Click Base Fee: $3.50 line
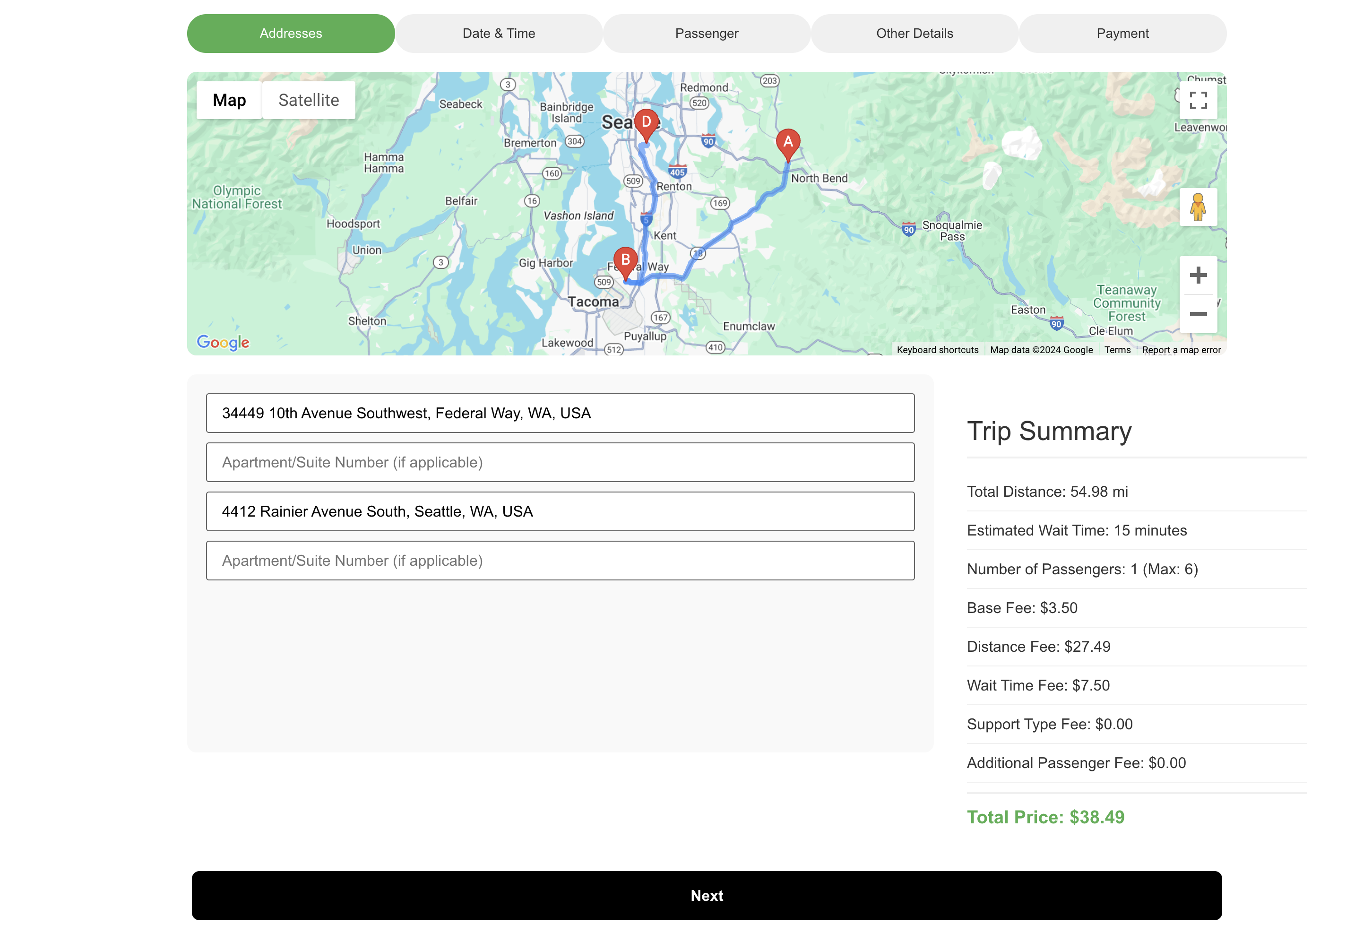Screen dimensions: 1346x933 (x=1022, y=607)
